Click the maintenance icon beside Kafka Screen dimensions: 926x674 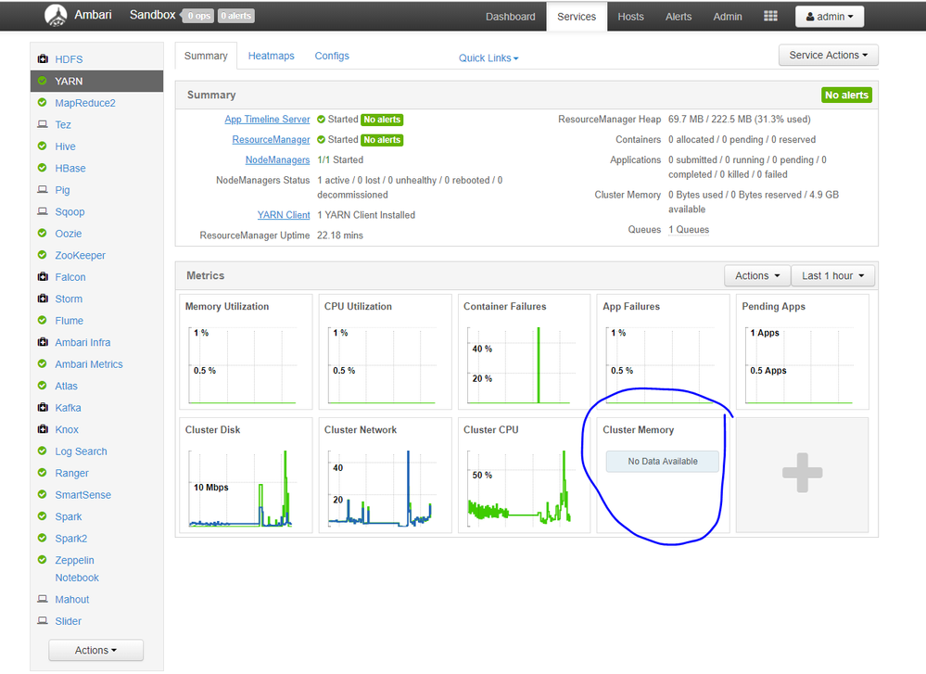43,407
